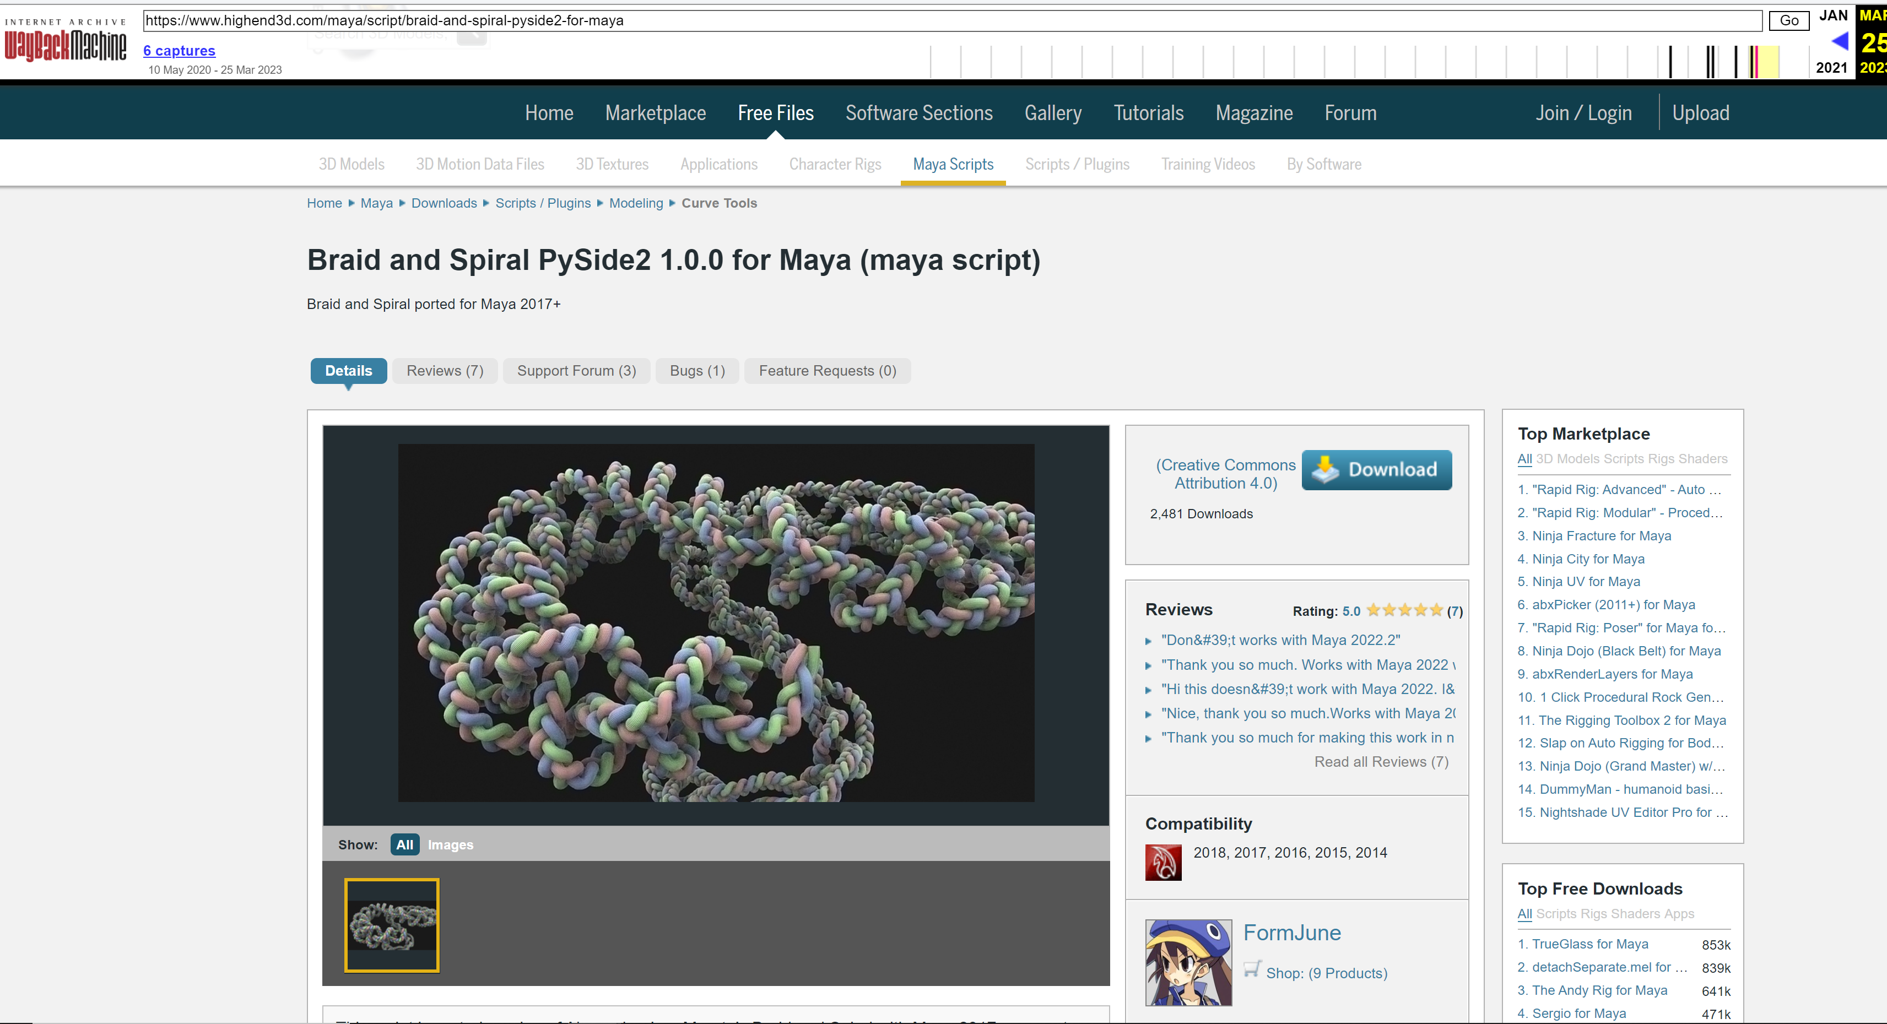Click the red Maya software icon
The width and height of the screenshot is (1887, 1024).
1163,862
